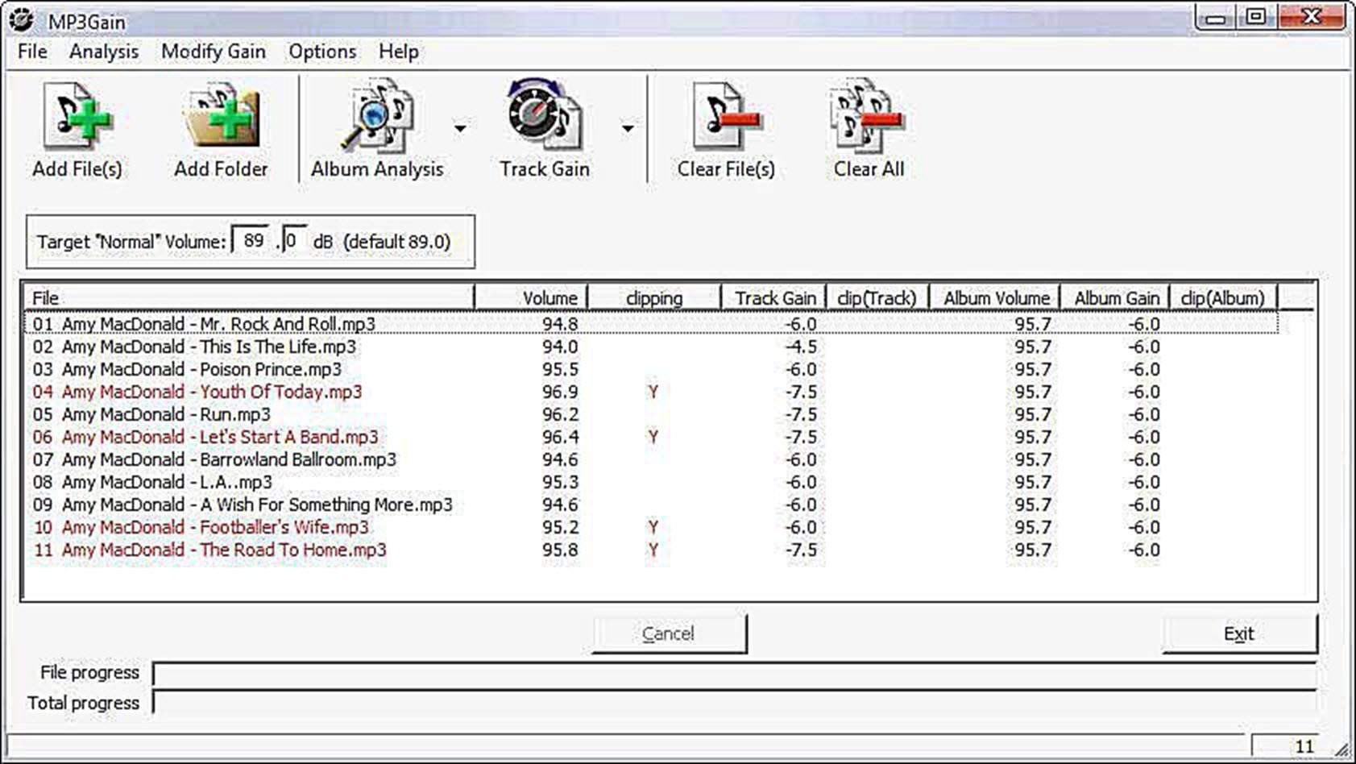Focus the target volume decimal field
The image size is (1356, 764).
pos(294,240)
